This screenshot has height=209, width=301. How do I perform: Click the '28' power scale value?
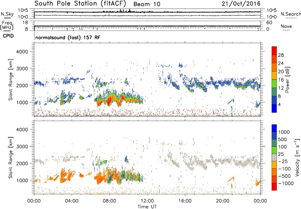click(281, 55)
